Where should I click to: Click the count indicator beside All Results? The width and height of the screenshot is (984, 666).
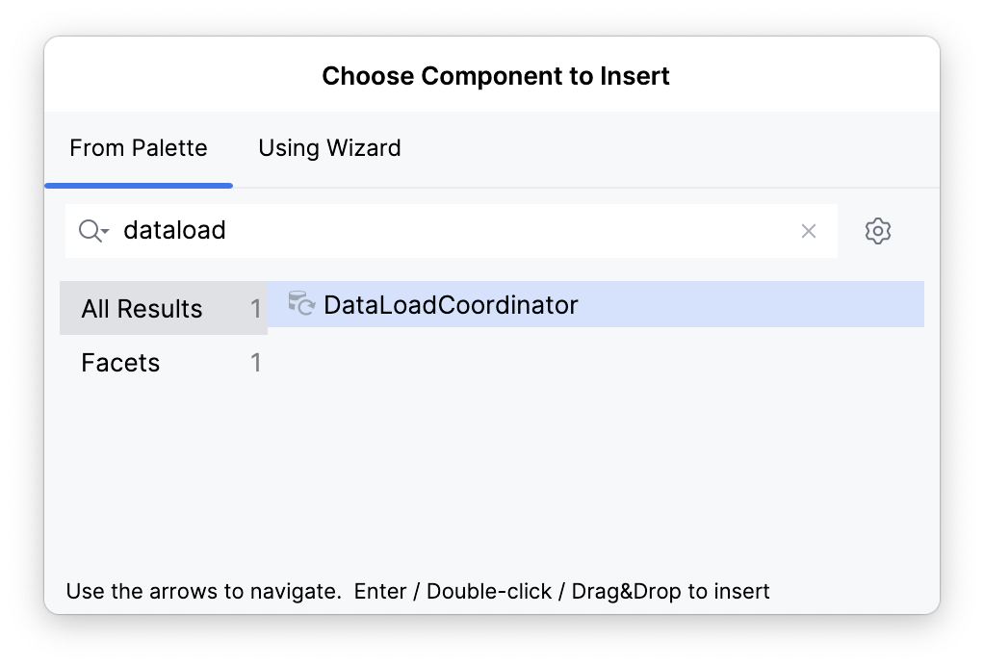click(x=254, y=308)
